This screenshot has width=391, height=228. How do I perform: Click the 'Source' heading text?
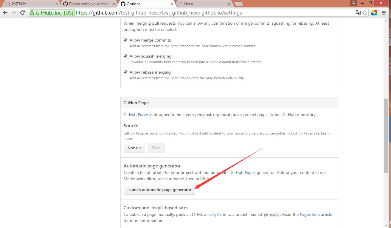[x=131, y=126]
